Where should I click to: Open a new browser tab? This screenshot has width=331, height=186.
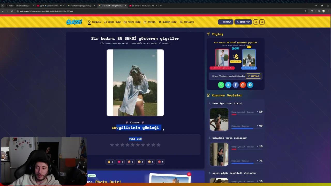click(x=161, y=6)
